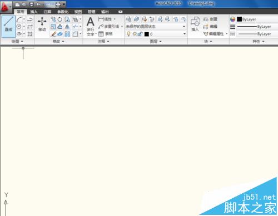Image resolution: width=278 pixels, height=216 pixels.
Task: Activate the Move (移动) tool
Action: [x=42, y=24]
